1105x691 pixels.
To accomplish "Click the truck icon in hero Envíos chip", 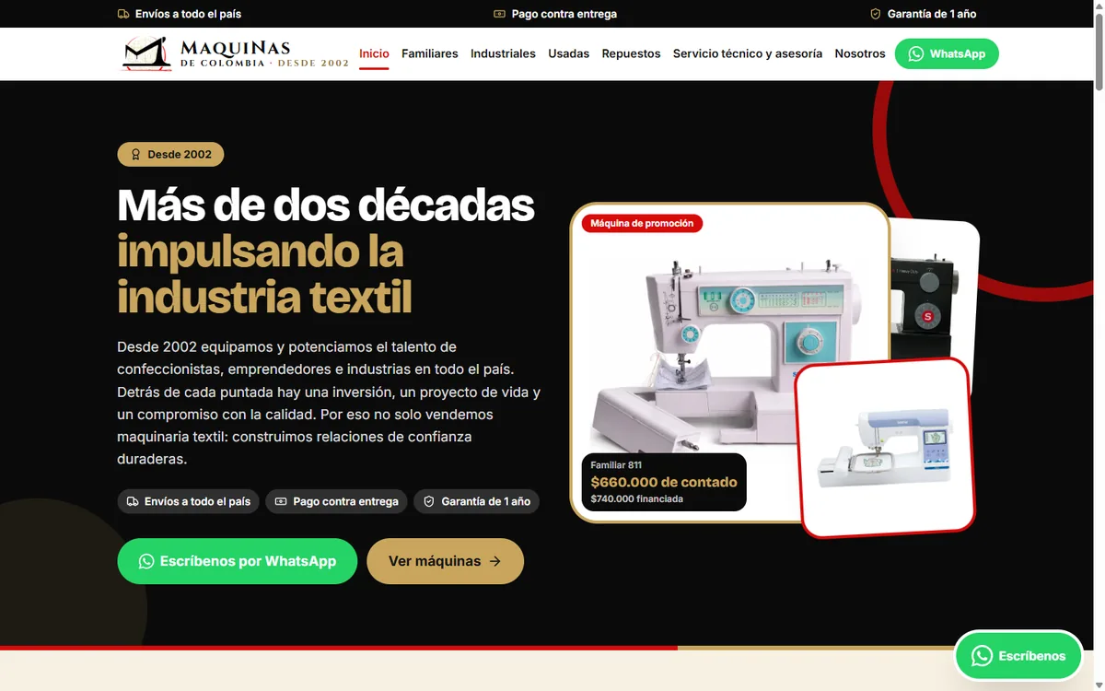I will [x=133, y=501].
